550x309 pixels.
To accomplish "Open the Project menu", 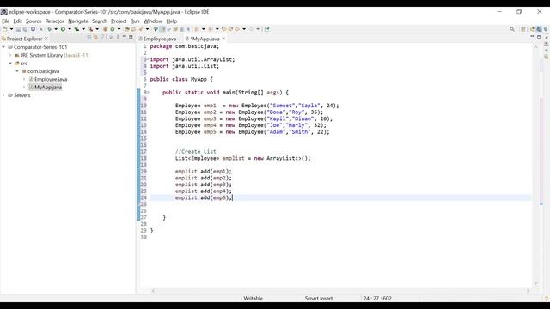I will (119, 21).
